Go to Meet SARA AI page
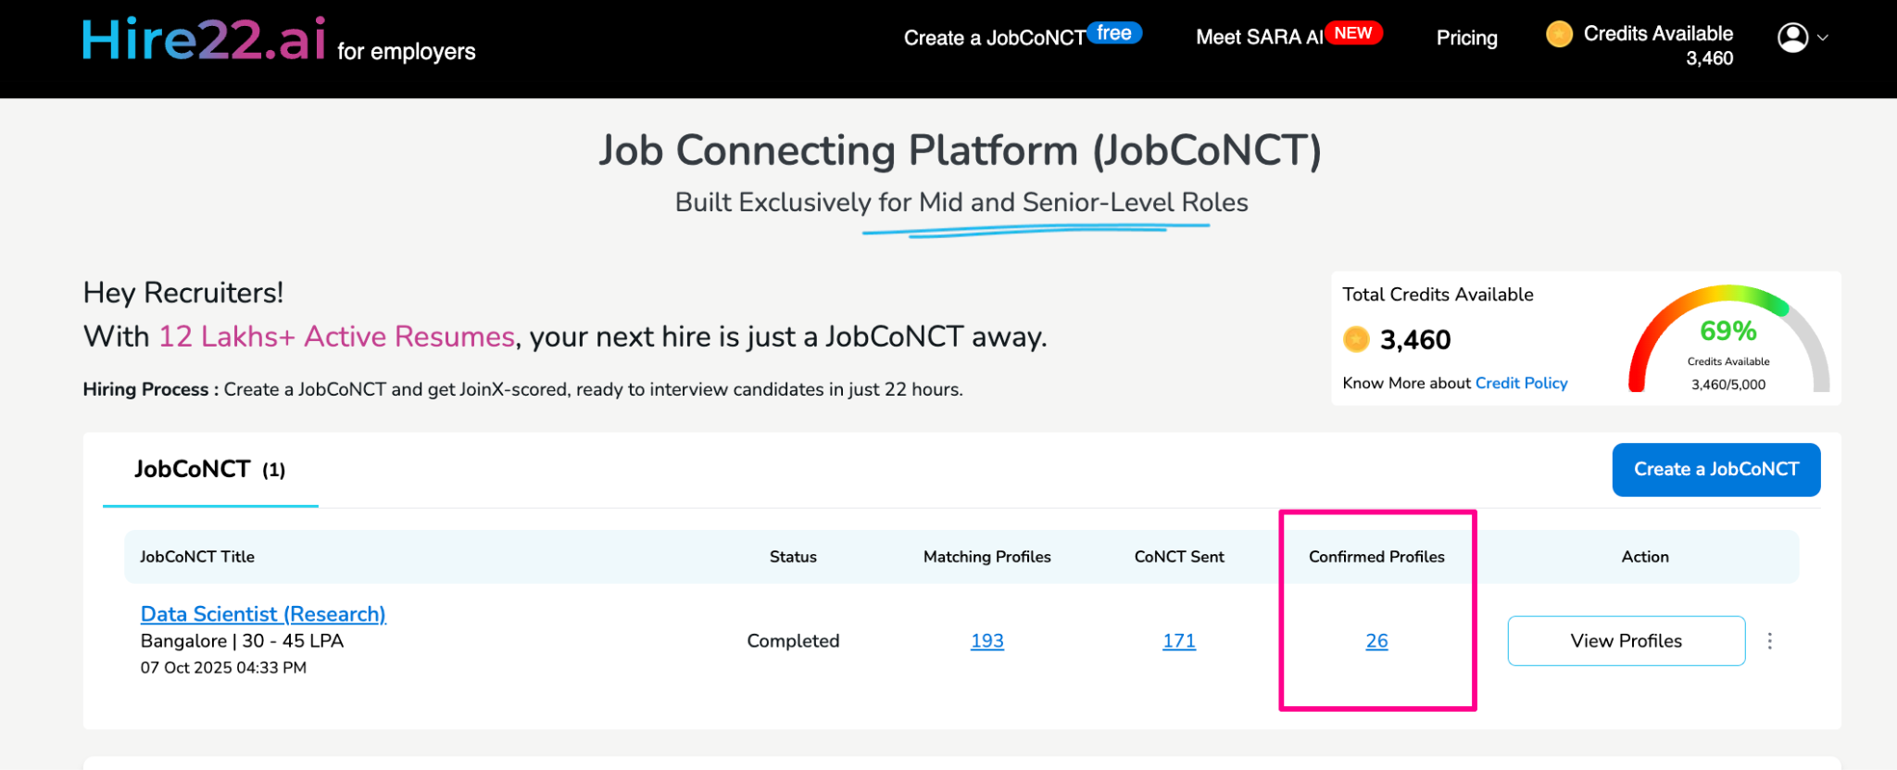The height and width of the screenshot is (770, 1897). [1259, 38]
